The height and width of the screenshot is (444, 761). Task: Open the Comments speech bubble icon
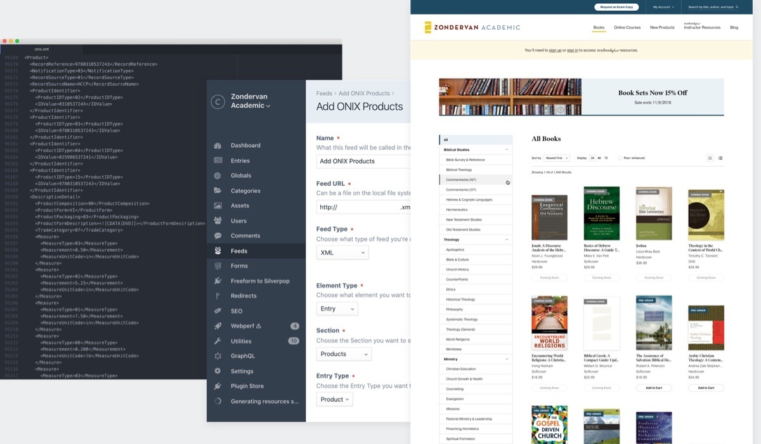[218, 236]
